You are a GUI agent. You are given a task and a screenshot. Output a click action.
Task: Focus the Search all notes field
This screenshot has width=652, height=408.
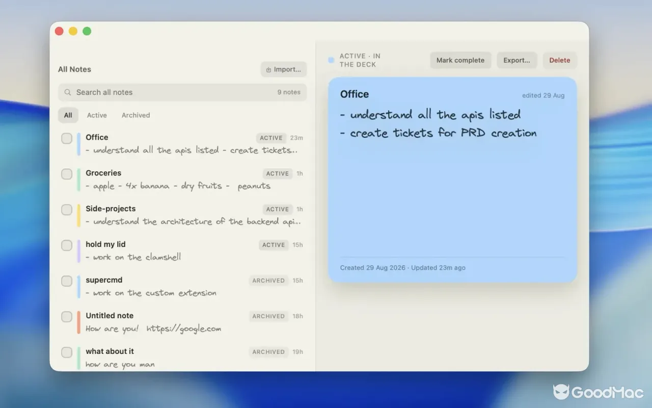pos(182,92)
